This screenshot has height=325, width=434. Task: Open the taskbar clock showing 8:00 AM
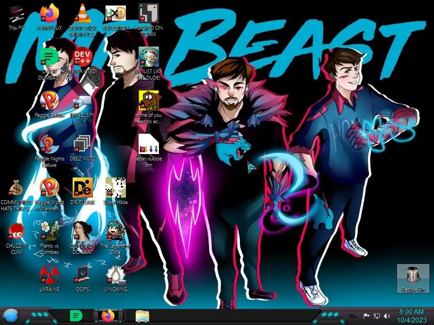[x=411, y=312]
